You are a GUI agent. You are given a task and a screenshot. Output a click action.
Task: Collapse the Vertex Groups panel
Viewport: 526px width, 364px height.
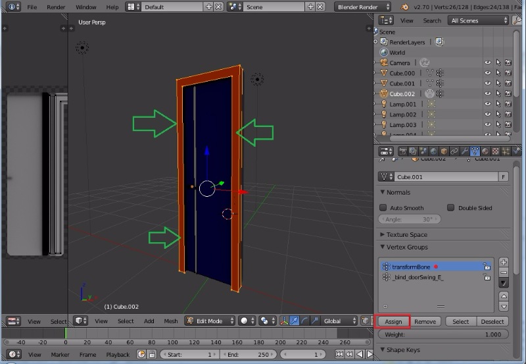coord(406,247)
